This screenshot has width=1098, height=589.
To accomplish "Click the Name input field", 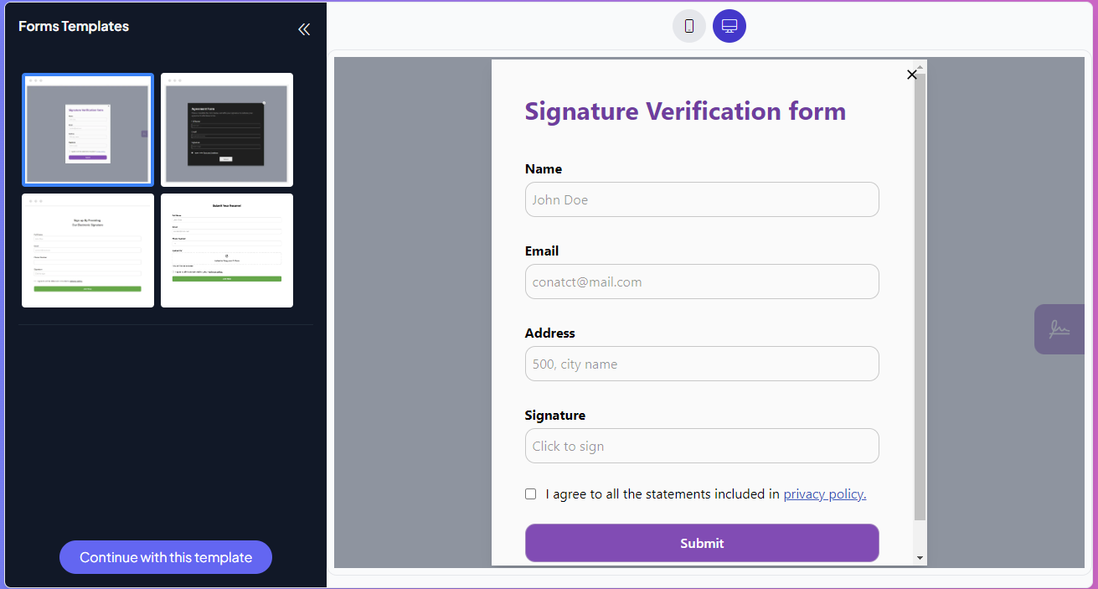I will [701, 199].
